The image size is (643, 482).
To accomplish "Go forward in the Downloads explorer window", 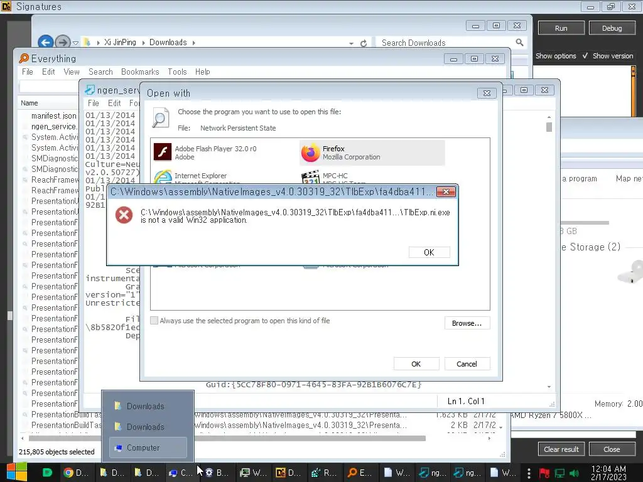I will (62, 42).
